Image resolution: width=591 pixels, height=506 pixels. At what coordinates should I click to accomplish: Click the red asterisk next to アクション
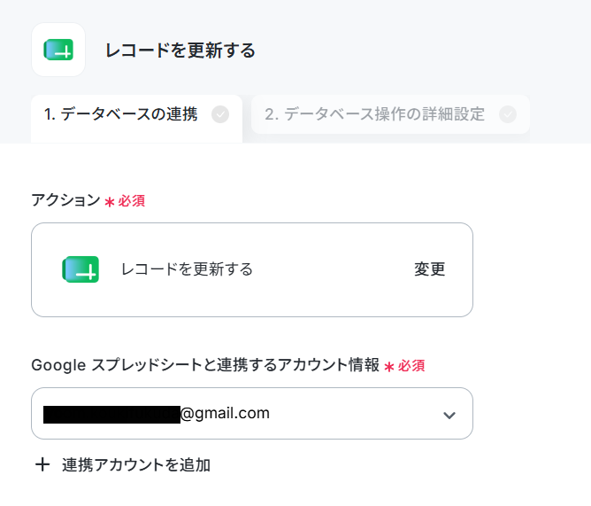coord(110,202)
